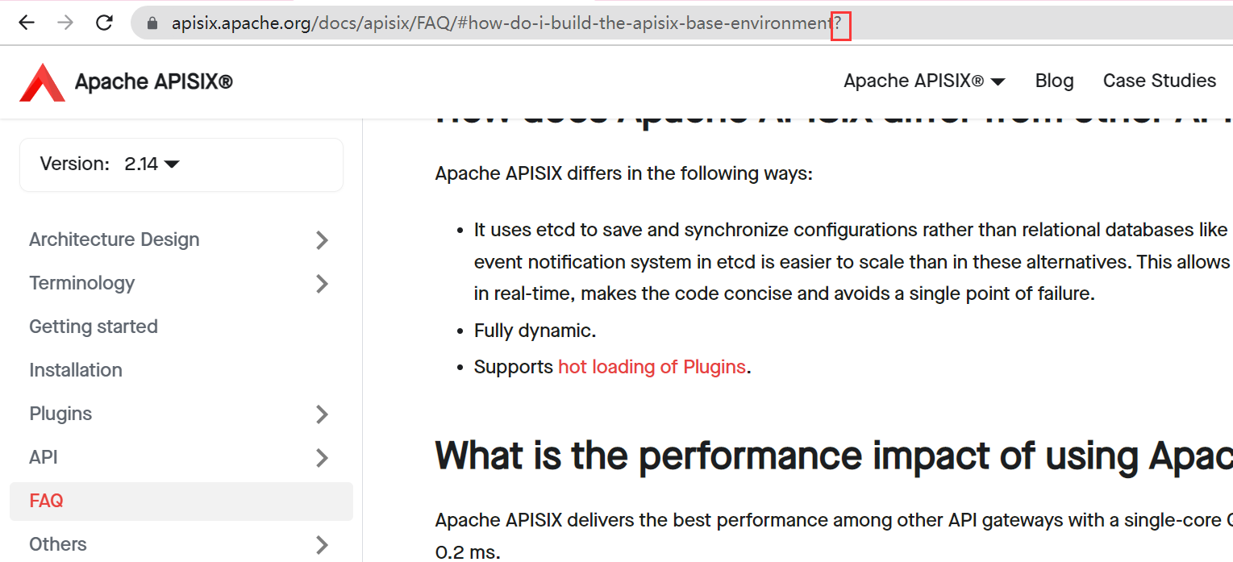Click the browser forward arrow

65,23
